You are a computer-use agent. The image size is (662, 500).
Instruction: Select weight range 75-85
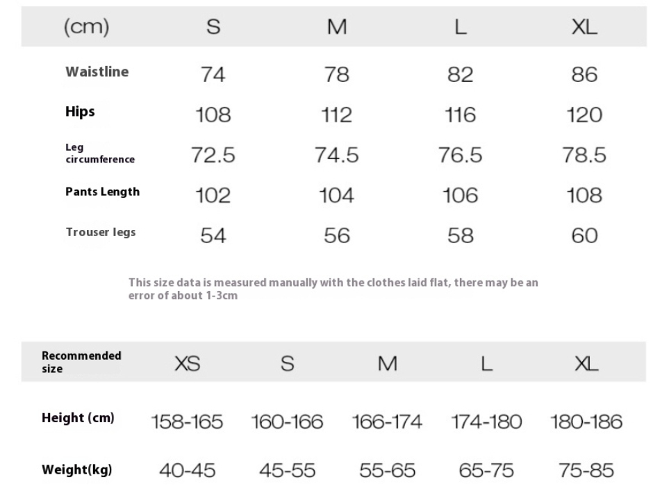[586, 470]
